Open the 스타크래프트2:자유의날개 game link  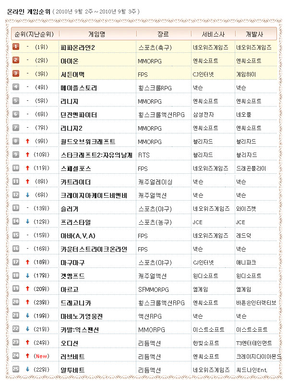(96, 155)
